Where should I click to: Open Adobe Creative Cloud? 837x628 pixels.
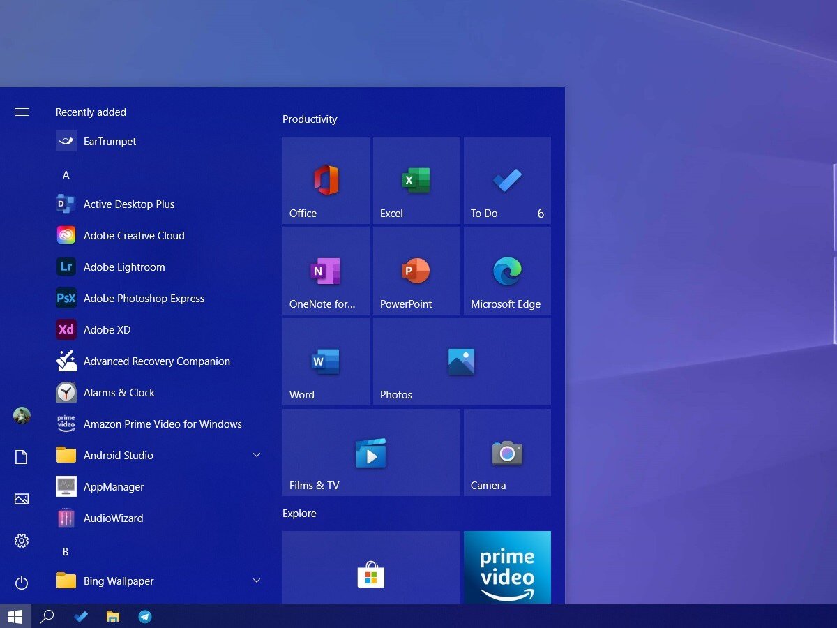[x=159, y=235]
